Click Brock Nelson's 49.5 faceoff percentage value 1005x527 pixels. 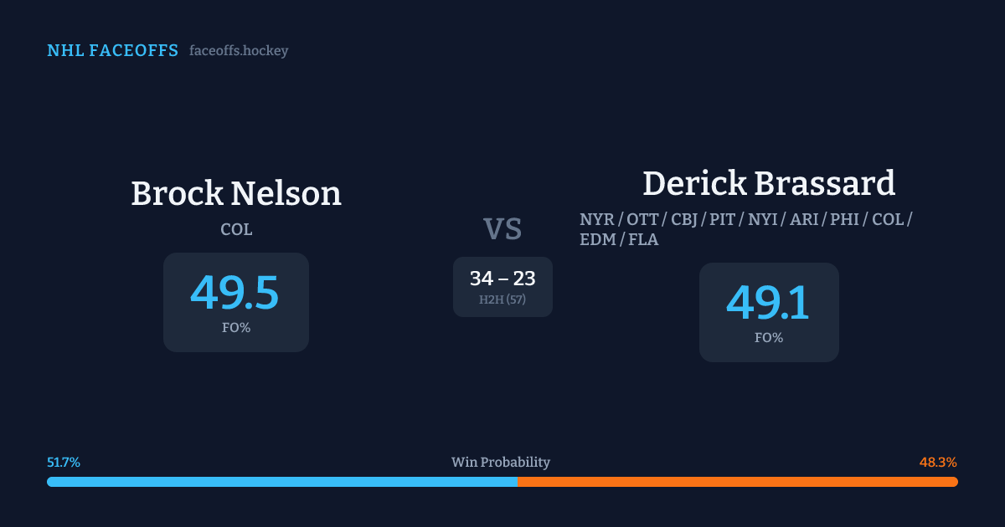pyautogui.click(x=234, y=293)
